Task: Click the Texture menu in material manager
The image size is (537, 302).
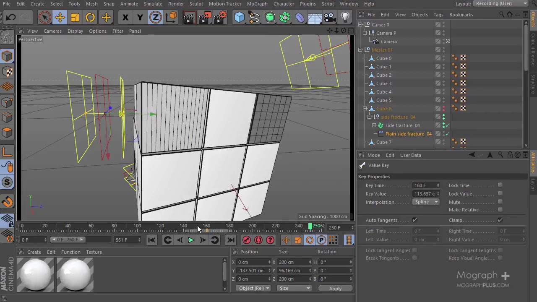Action: [x=94, y=252]
